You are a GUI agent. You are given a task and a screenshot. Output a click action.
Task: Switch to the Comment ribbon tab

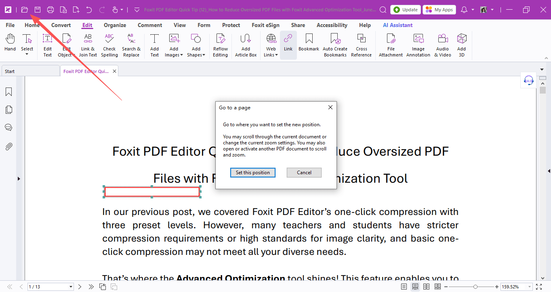150,25
